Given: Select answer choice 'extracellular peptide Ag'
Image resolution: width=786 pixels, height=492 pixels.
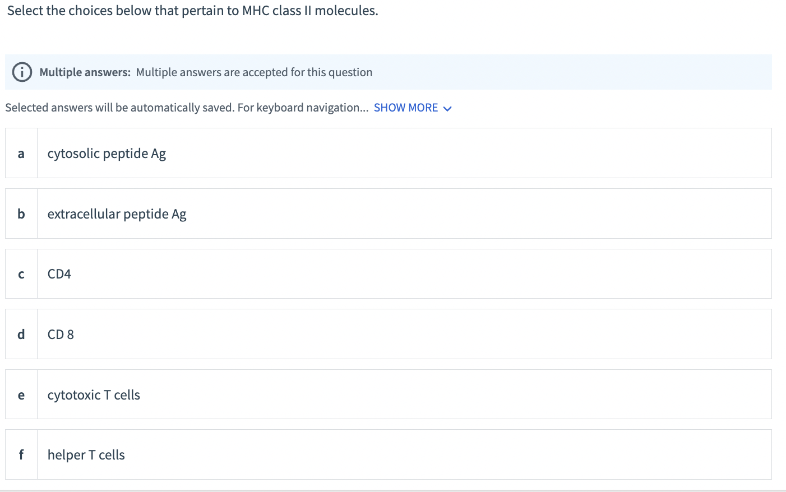Looking at the screenshot, I should pos(224,213).
